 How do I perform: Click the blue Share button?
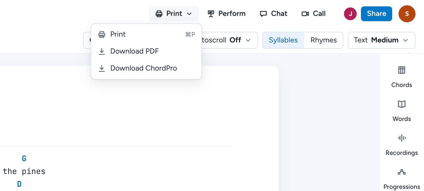pos(377,14)
